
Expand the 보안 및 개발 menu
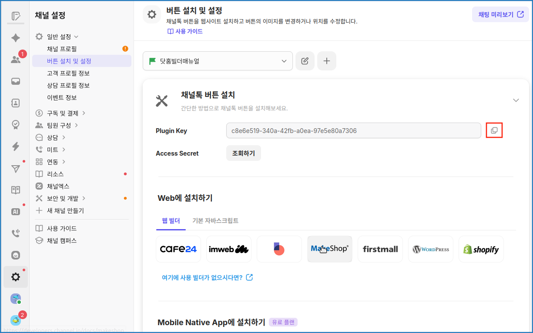pos(63,198)
